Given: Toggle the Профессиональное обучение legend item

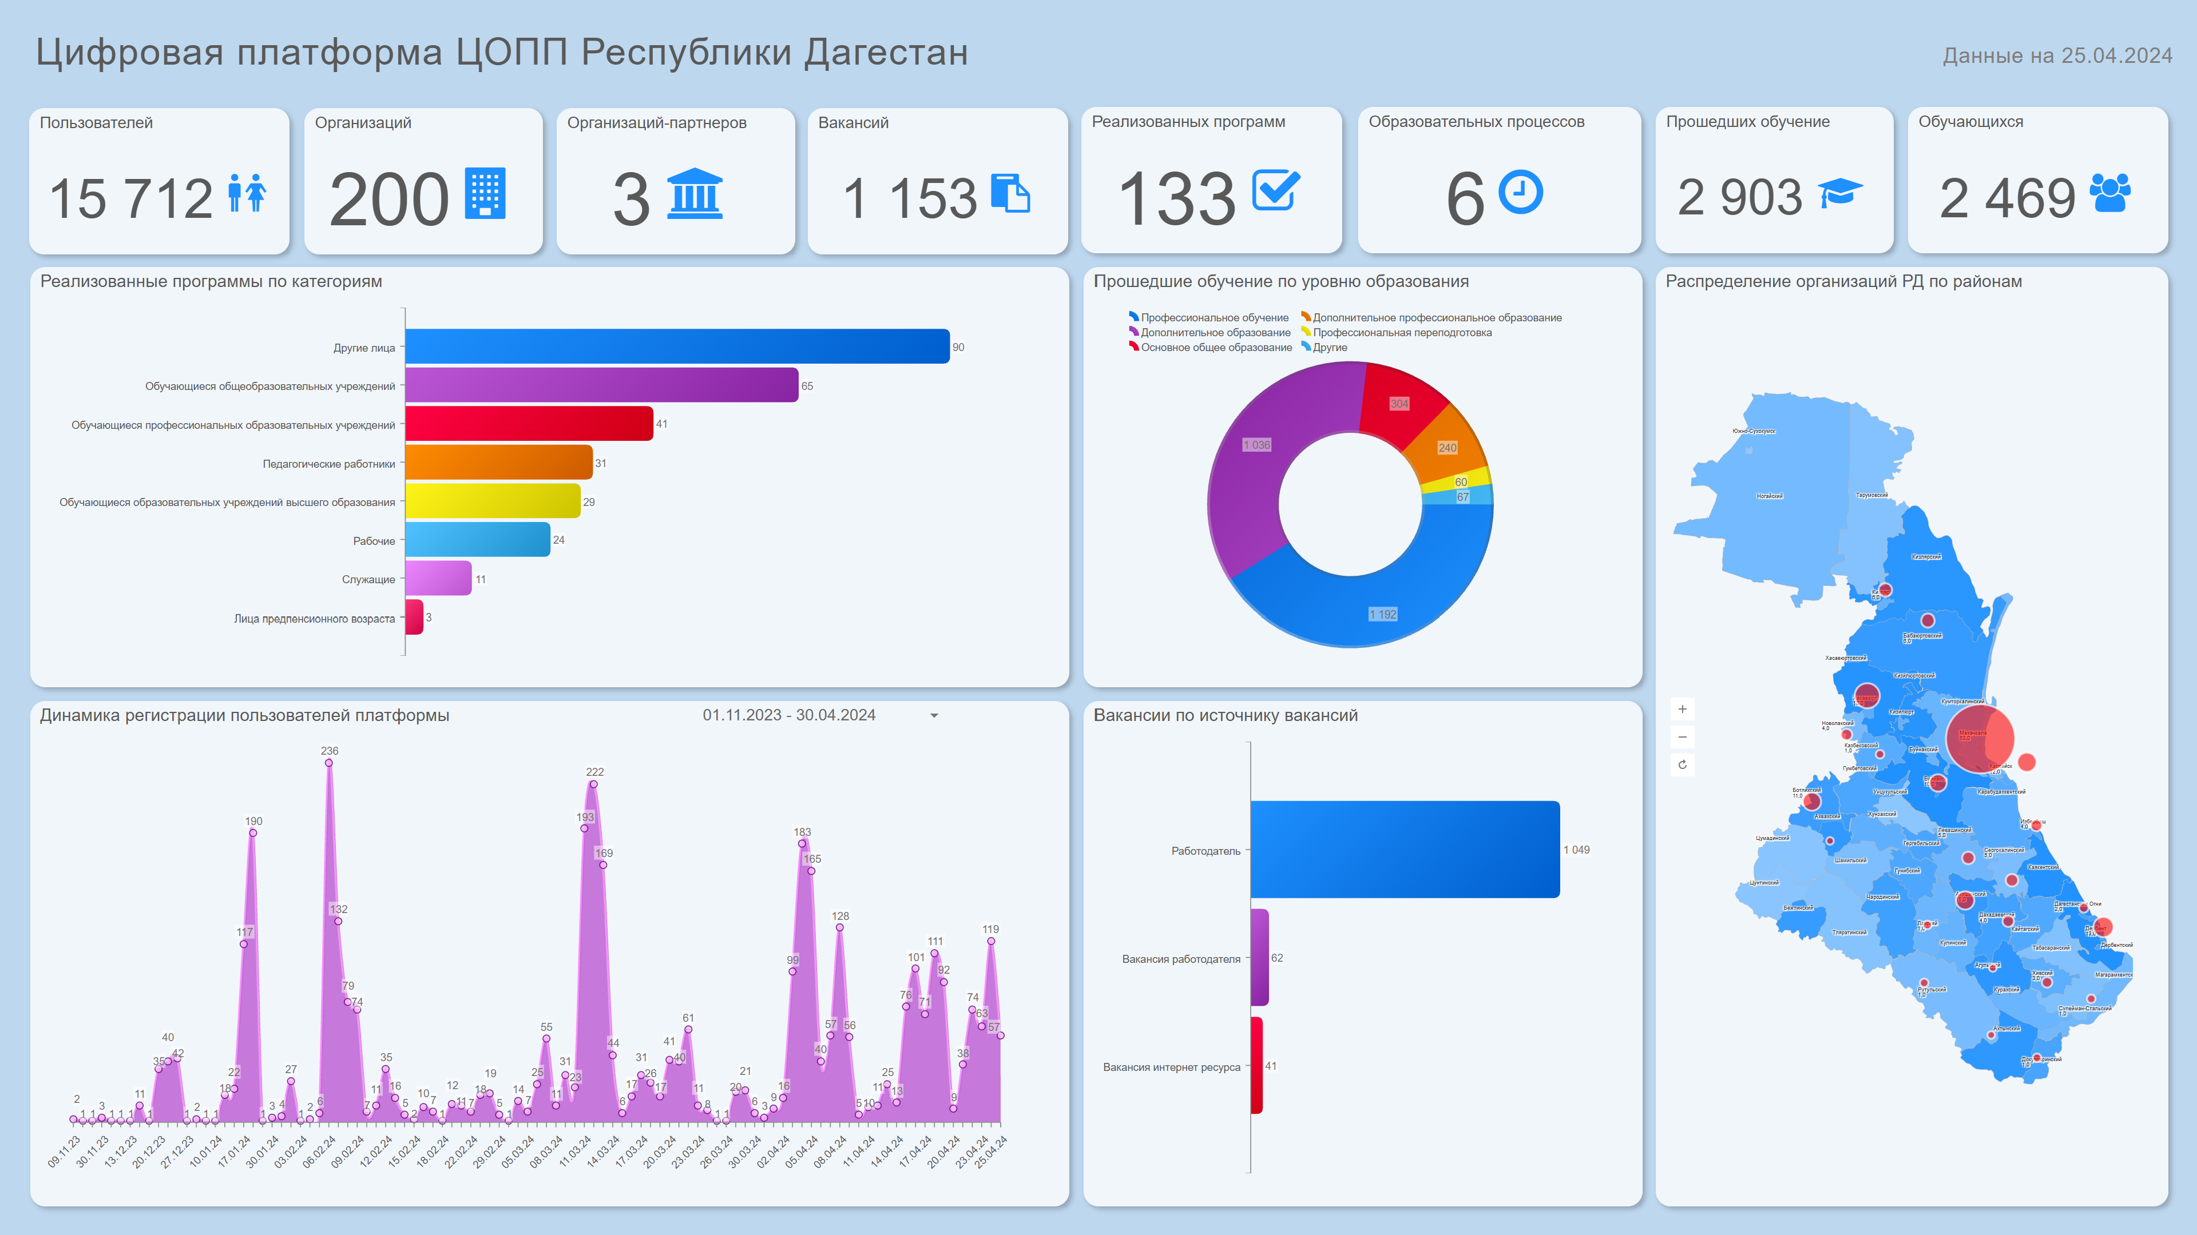Looking at the screenshot, I should pyautogui.click(x=1208, y=318).
